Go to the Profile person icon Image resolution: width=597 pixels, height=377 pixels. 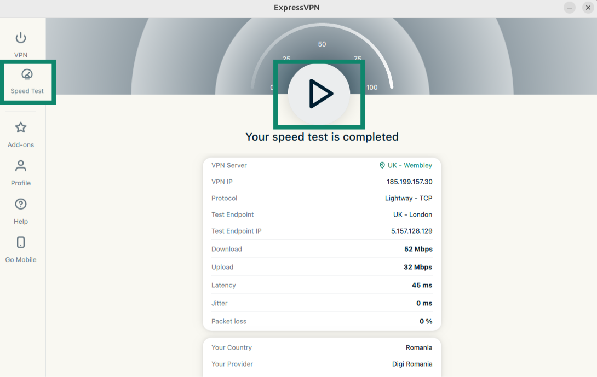(21, 166)
